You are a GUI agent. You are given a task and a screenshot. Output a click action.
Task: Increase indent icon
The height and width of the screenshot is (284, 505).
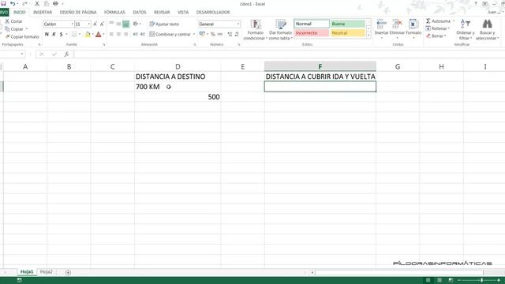(142, 34)
